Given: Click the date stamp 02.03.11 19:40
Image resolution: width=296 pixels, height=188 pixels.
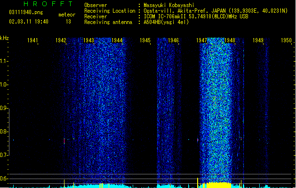Looking at the screenshot, I should click(x=29, y=22).
